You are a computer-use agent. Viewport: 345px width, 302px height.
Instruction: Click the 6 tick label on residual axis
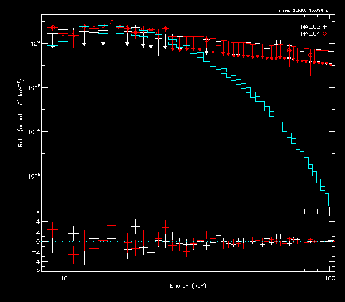pyautogui.click(x=37, y=214)
